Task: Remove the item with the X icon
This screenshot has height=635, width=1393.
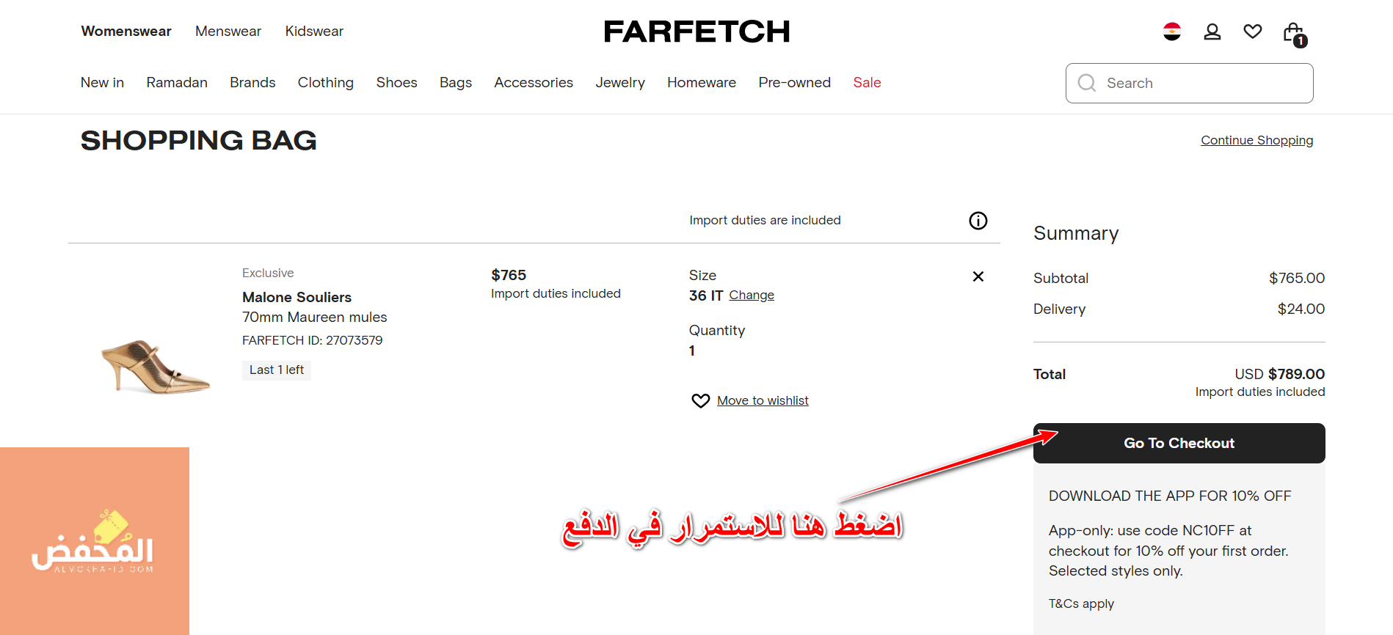Action: pyautogui.click(x=978, y=276)
